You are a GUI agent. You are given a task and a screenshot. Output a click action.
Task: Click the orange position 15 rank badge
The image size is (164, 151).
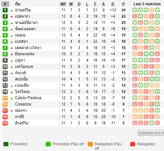point(5,98)
